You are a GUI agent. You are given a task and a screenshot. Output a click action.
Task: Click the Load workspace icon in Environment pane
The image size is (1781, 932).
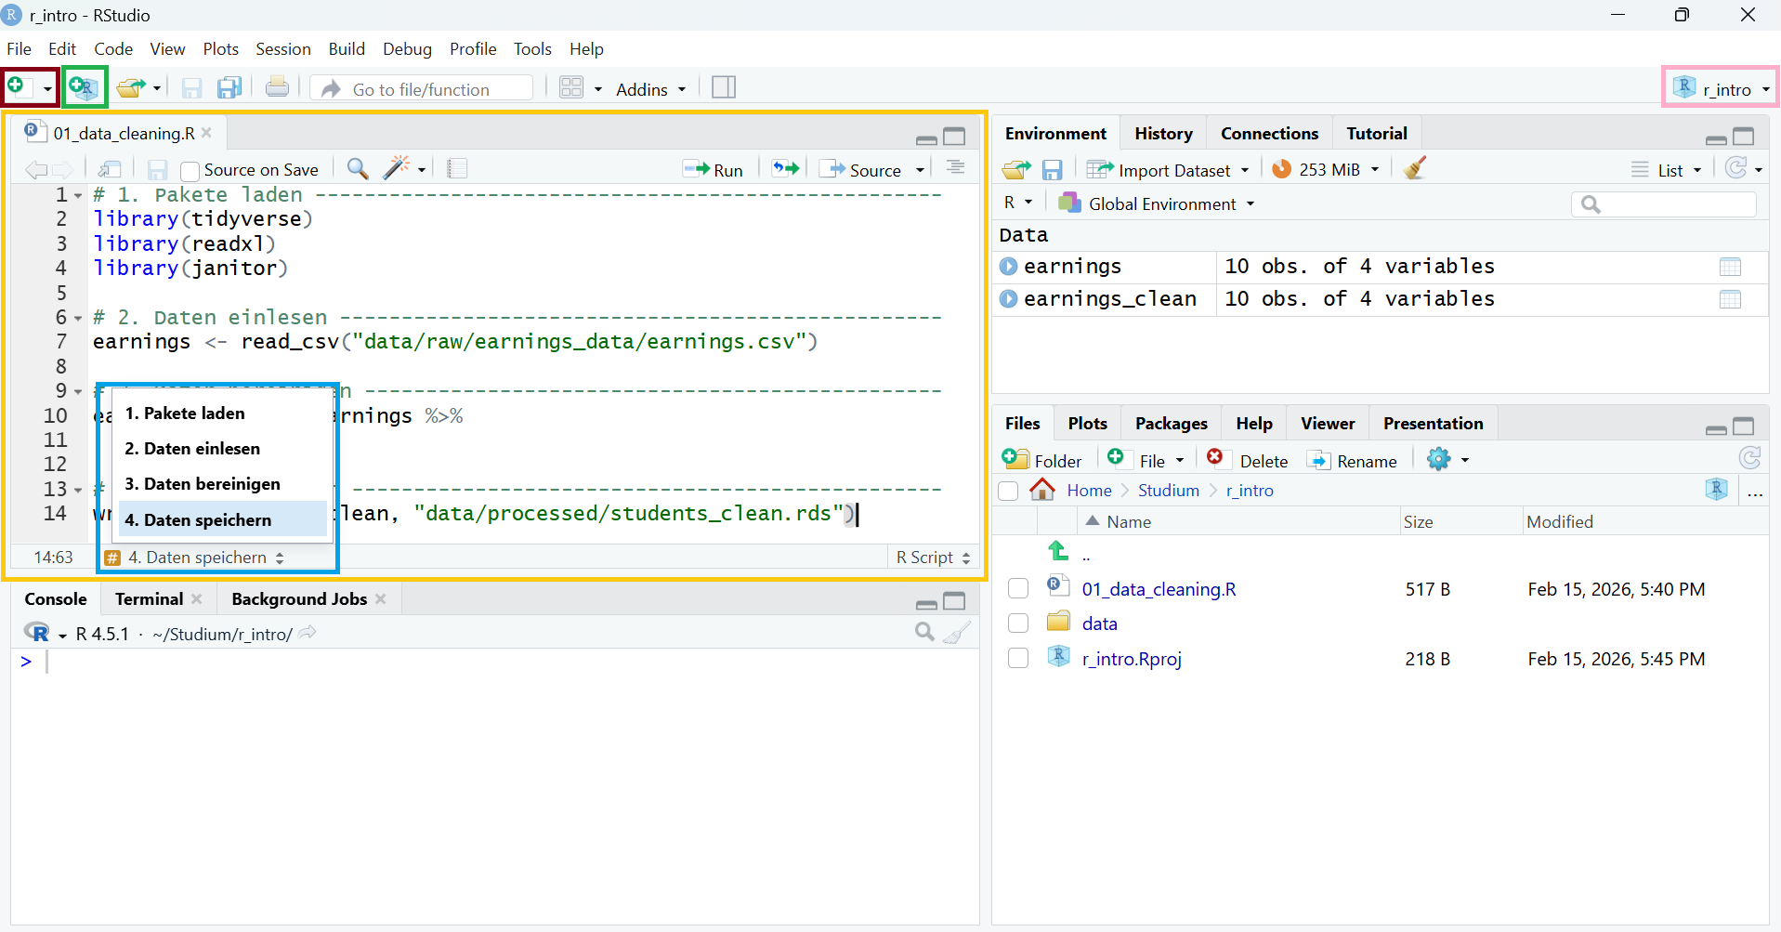point(1016,169)
